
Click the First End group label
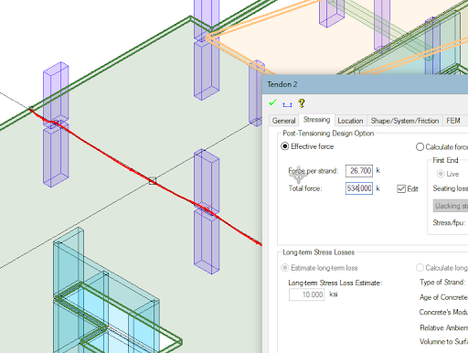click(x=445, y=160)
